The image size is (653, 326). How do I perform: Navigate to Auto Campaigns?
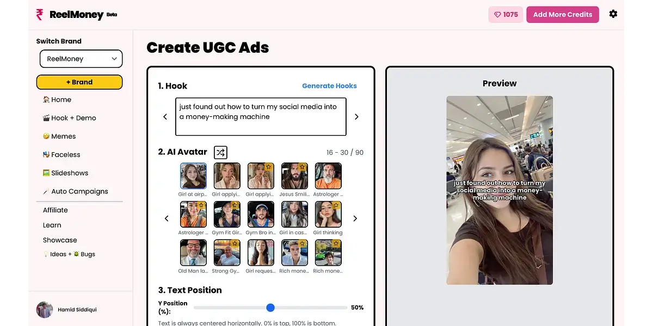click(x=76, y=191)
